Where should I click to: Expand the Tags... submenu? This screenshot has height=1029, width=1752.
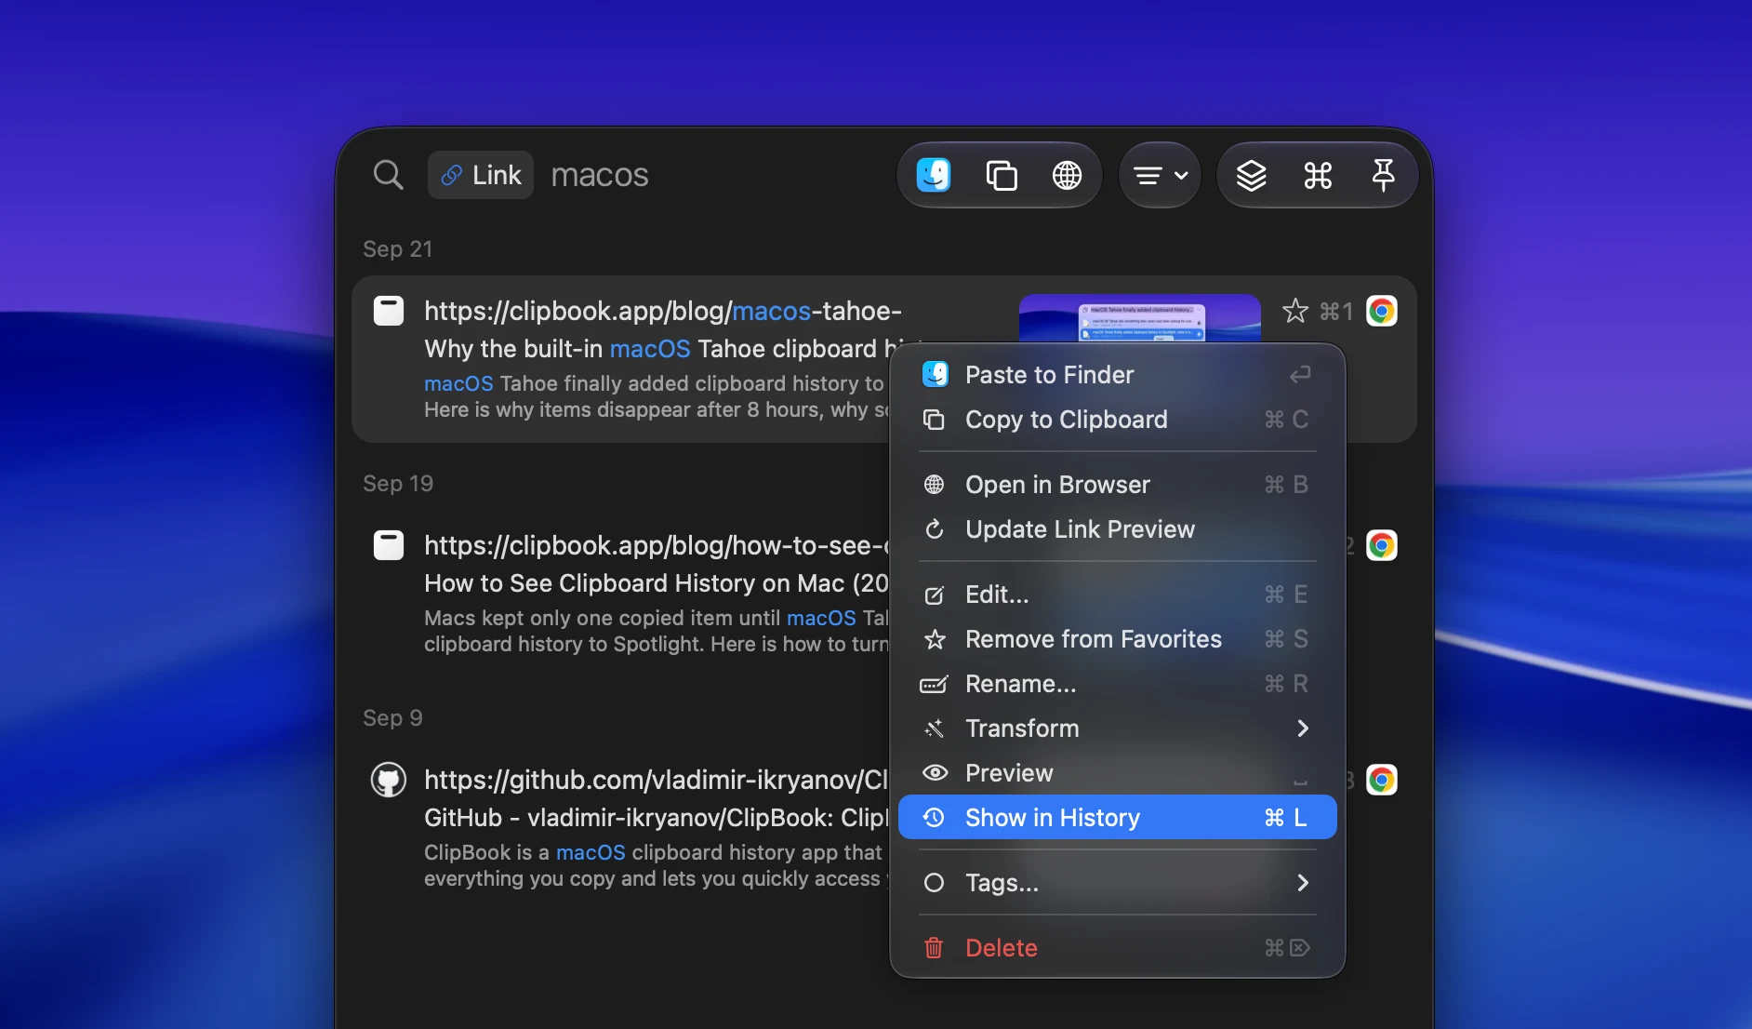1118,883
